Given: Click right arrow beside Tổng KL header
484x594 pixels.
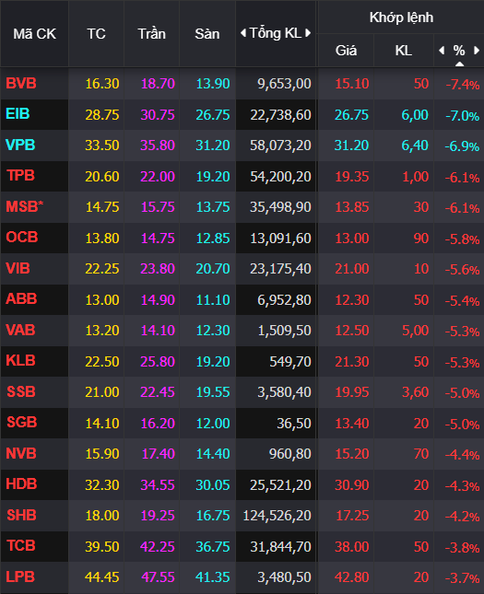Looking at the screenshot, I should tap(308, 33).
